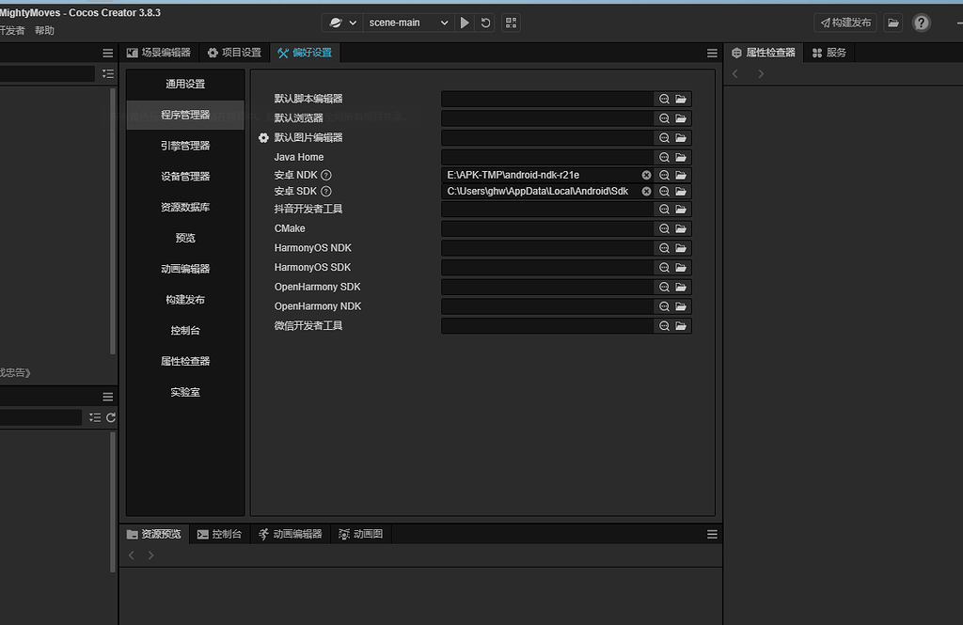
Task: Clear the 安卓 NDK path with X button
Action: point(646,175)
